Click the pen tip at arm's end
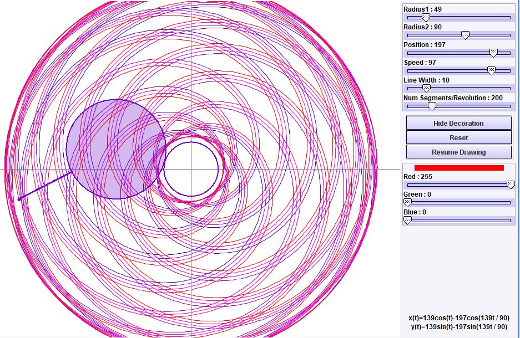520x338 pixels. click(x=19, y=199)
